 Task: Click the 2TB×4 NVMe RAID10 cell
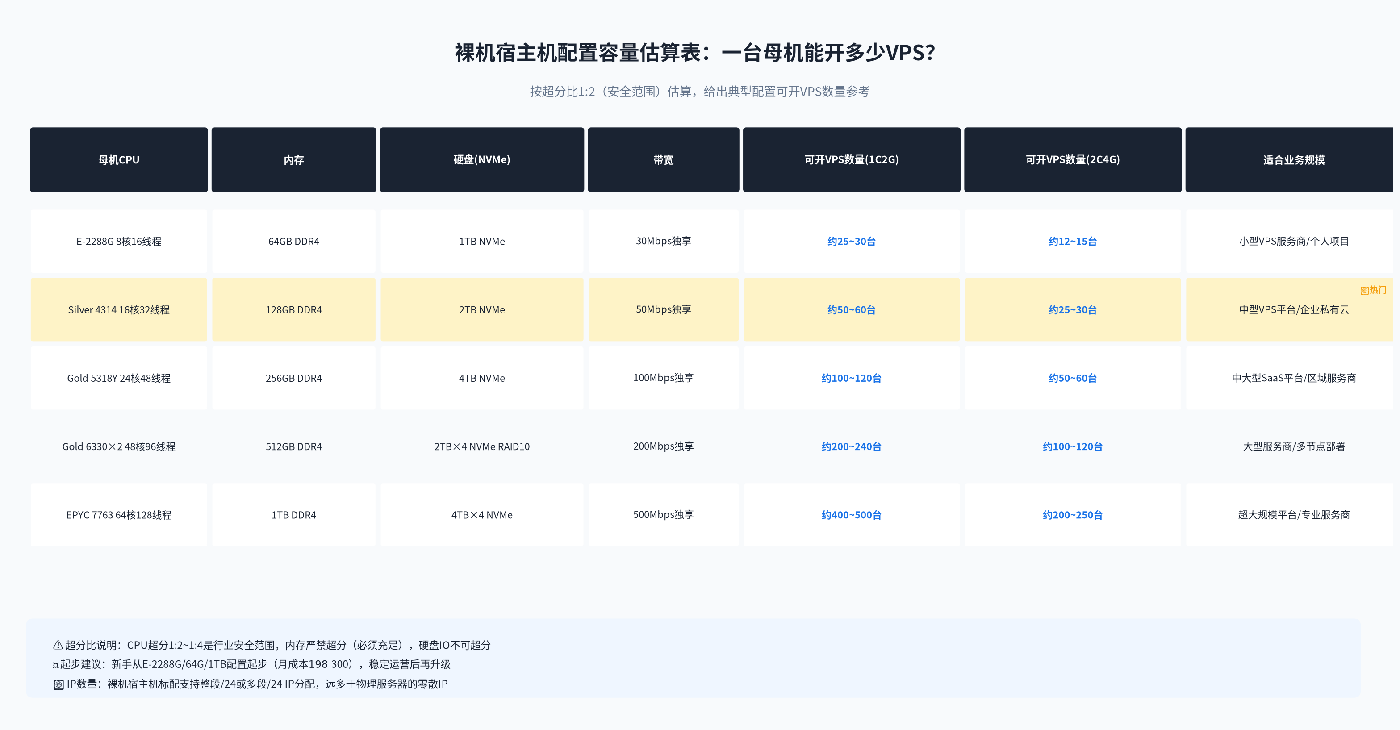click(x=481, y=447)
